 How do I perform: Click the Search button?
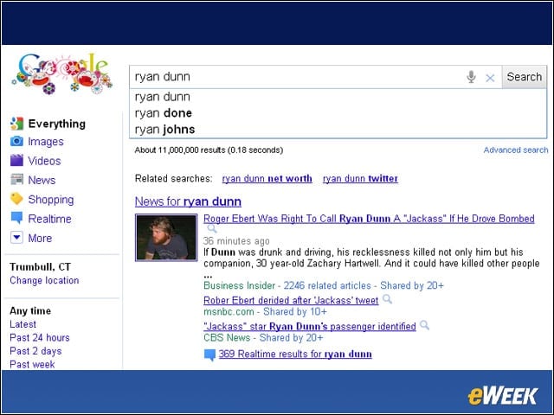(x=525, y=77)
